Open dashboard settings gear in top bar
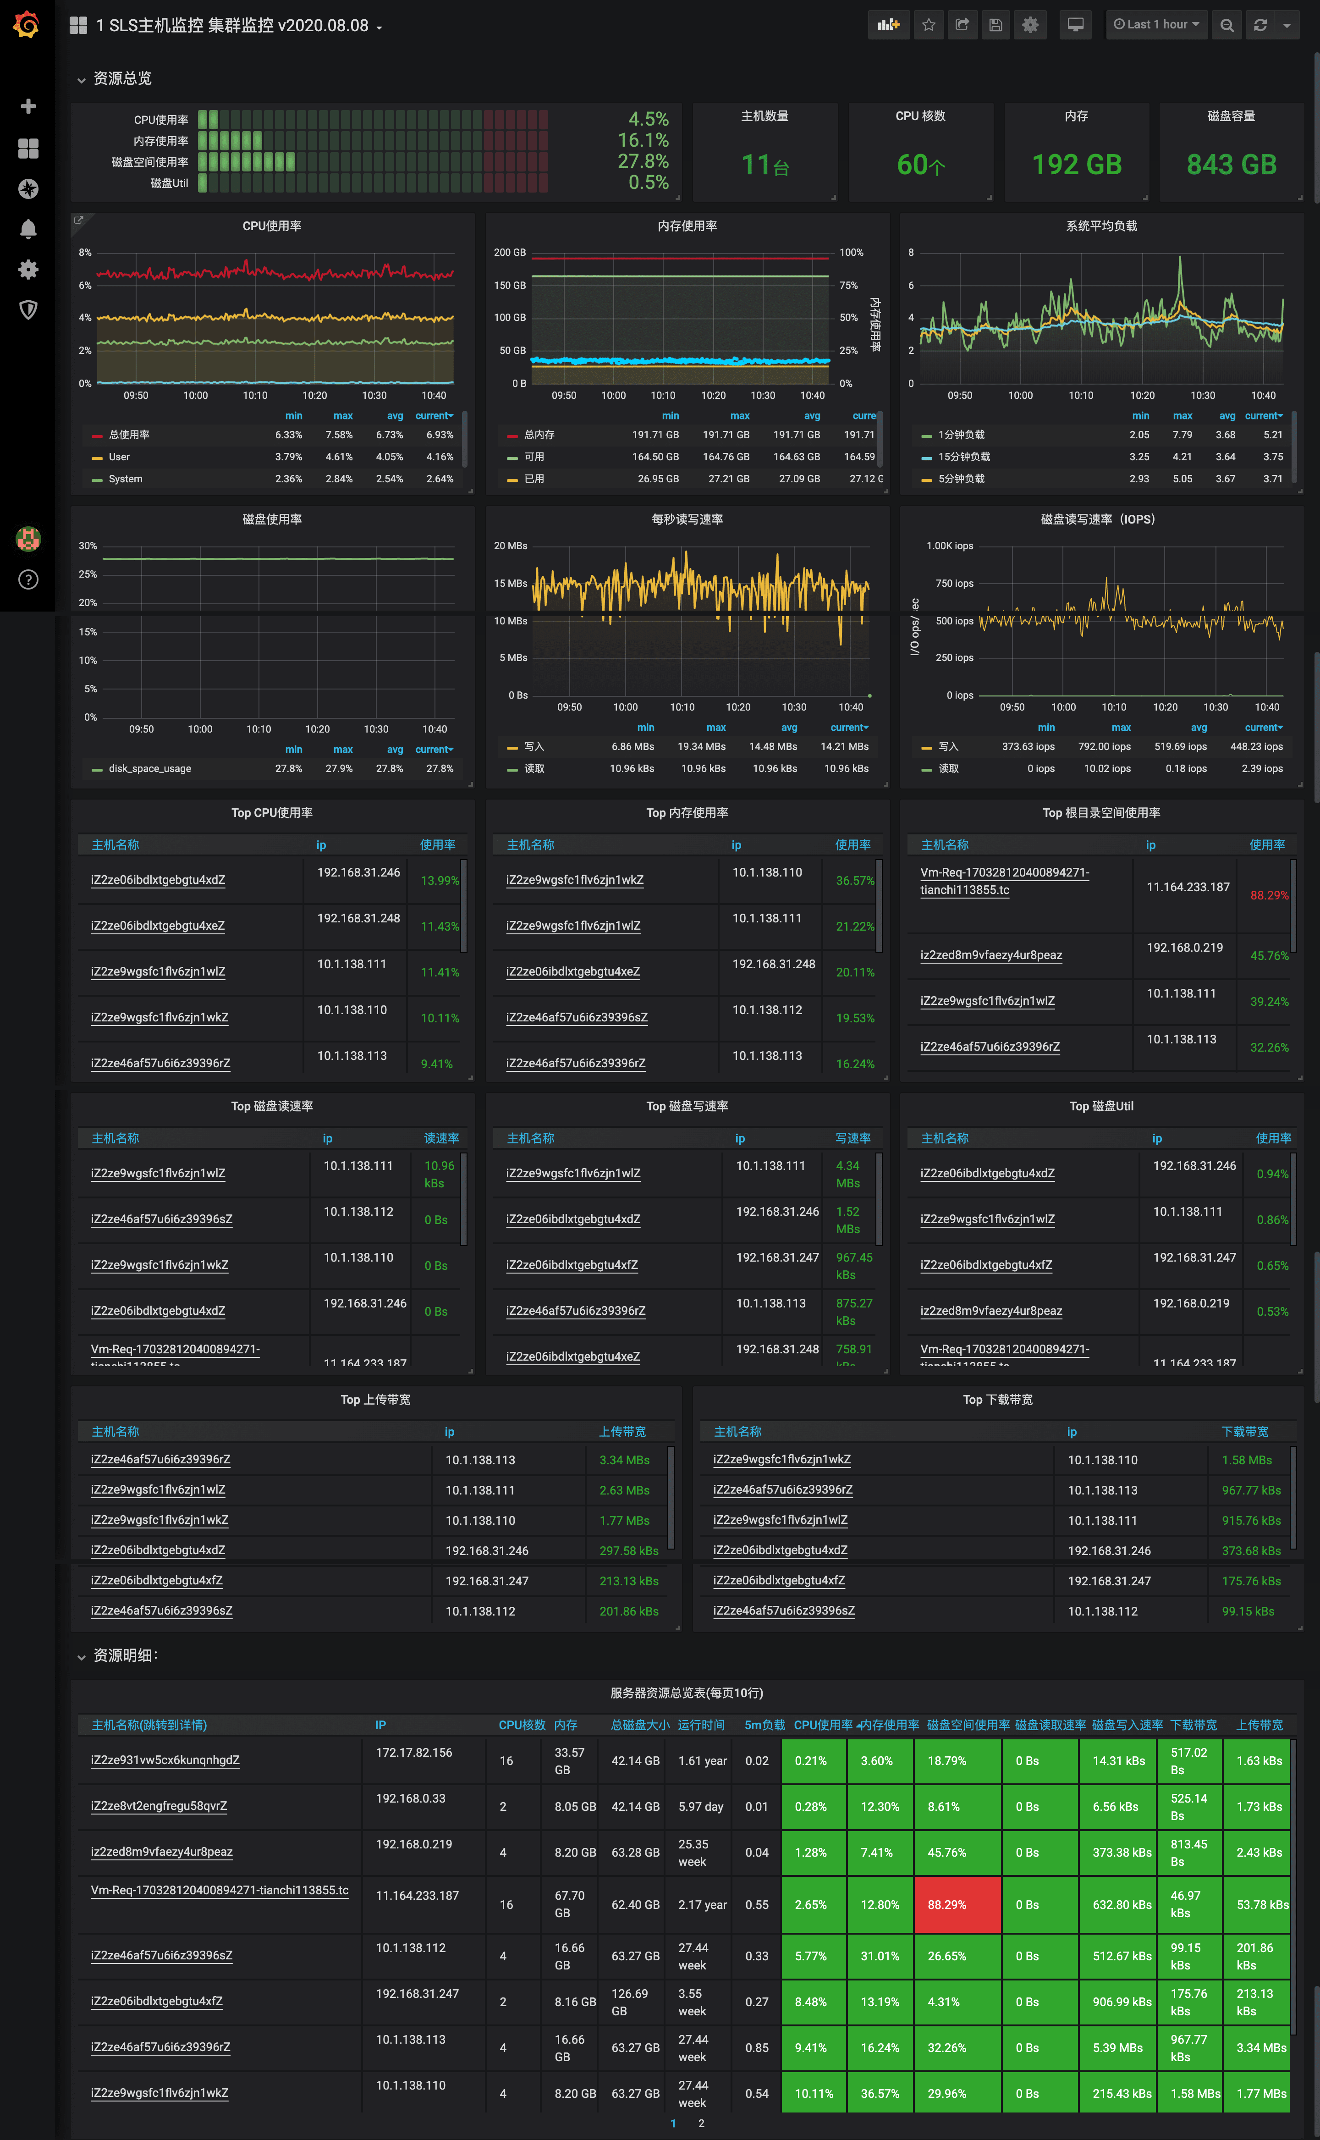1320x2140 pixels. [1030, 25]
